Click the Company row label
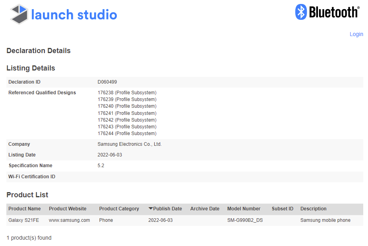 [x=19, y=144]
